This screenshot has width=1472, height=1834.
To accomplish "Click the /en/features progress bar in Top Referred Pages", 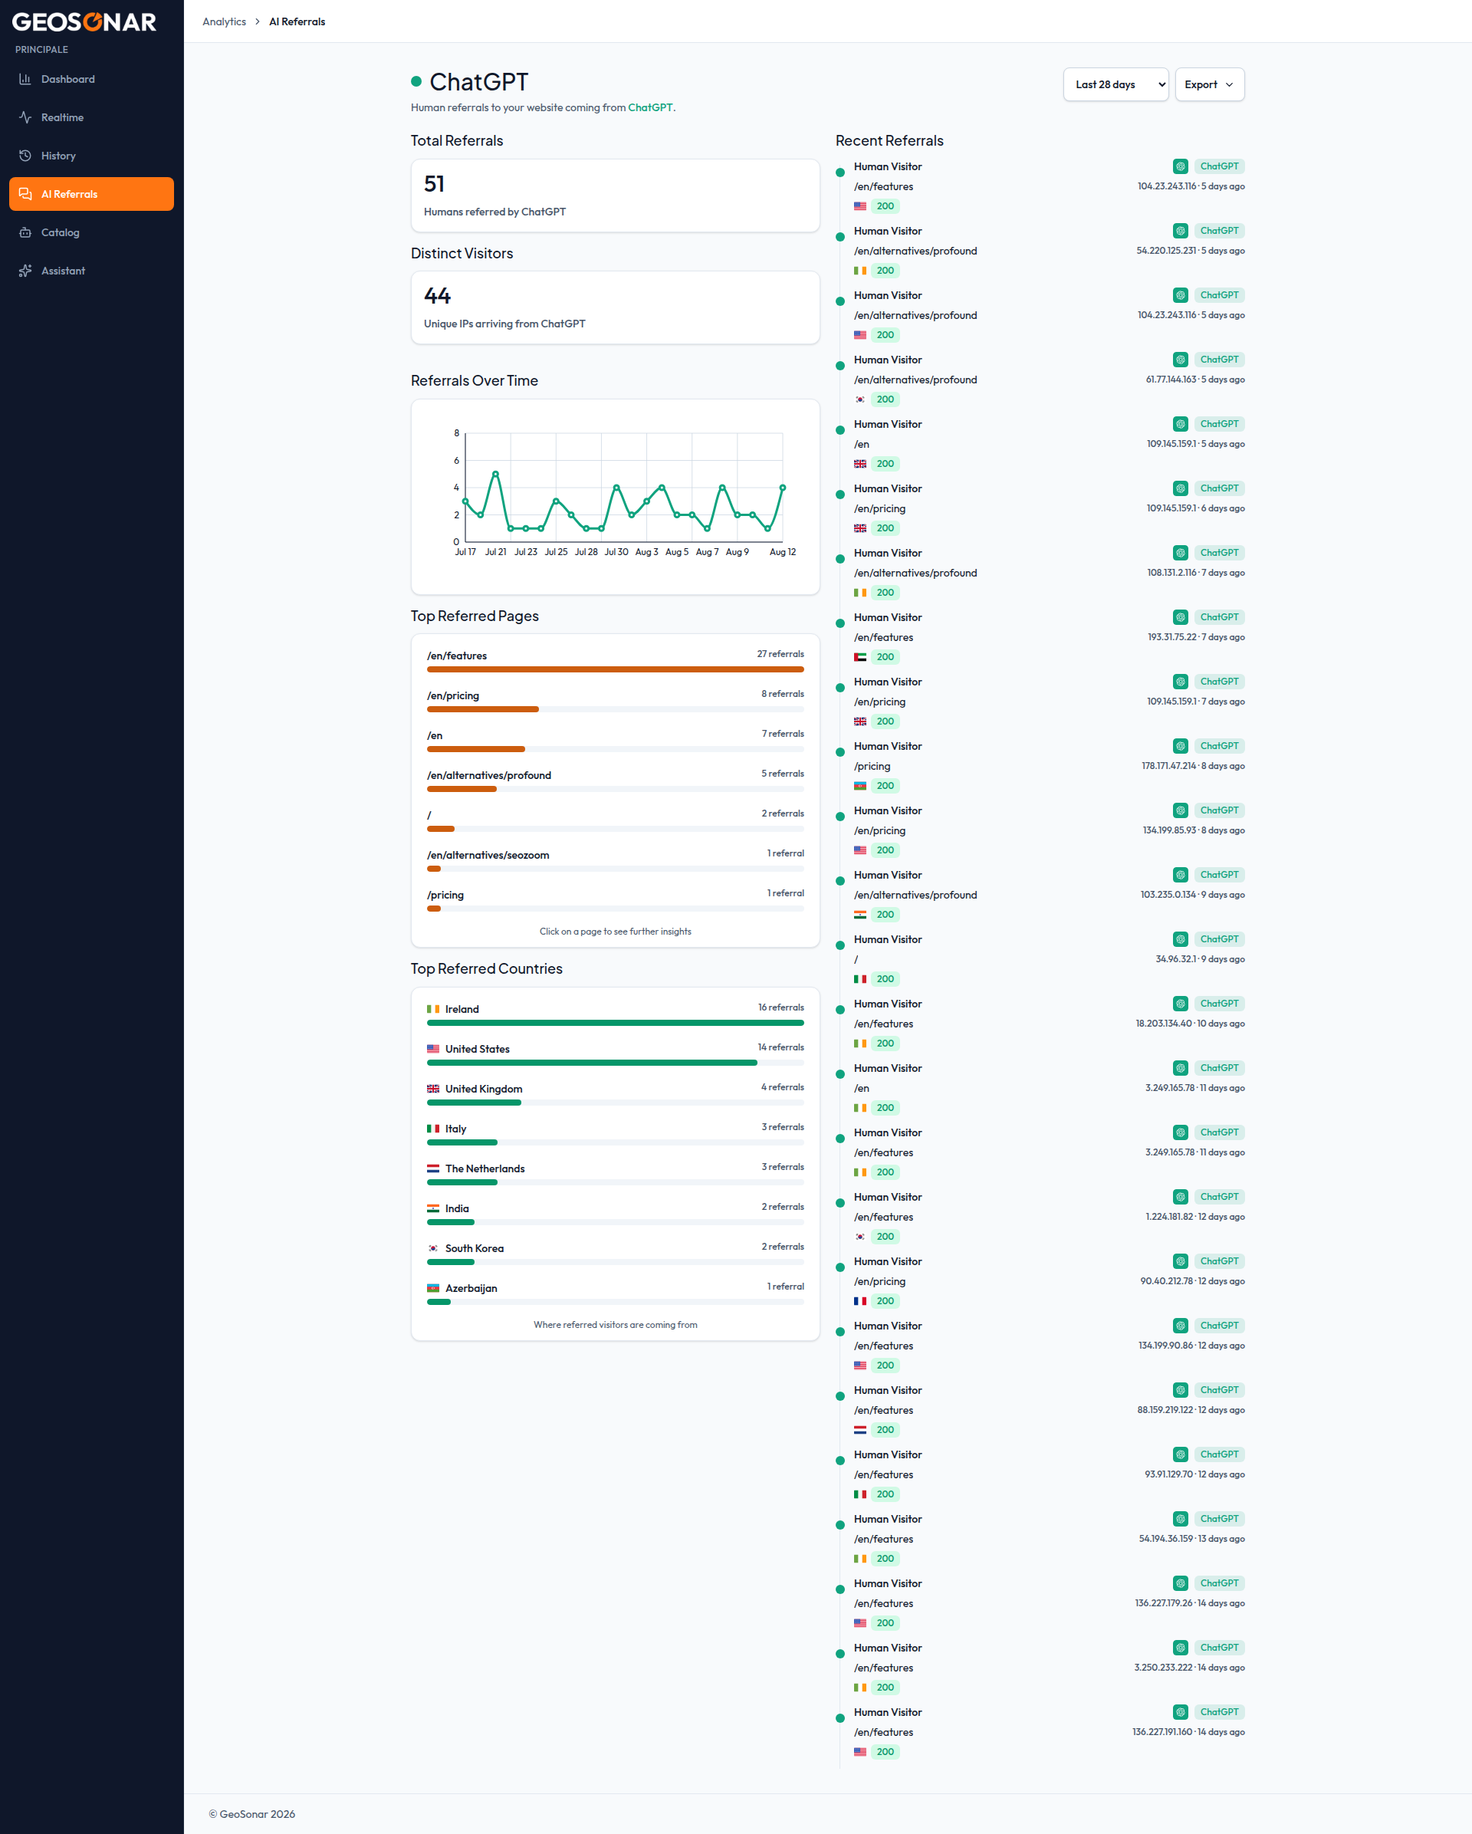I will pos(616,669).
